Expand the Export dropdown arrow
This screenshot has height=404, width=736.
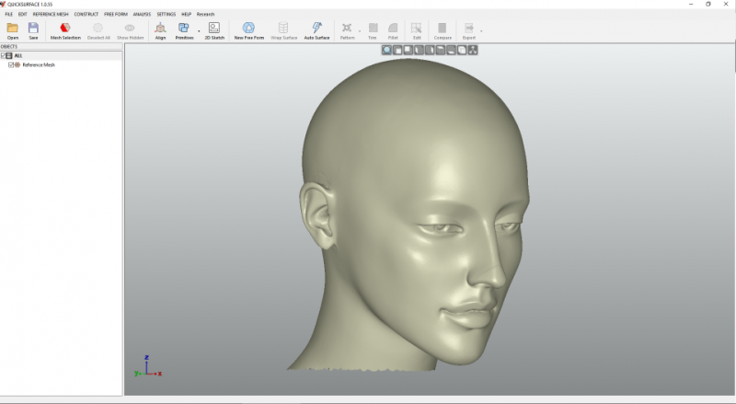pos(482,31)
